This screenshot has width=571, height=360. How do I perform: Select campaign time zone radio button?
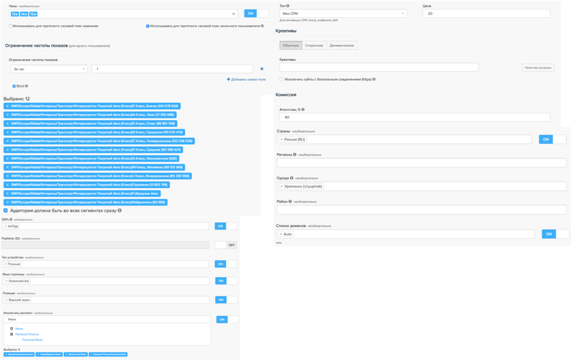click(10, 26)
